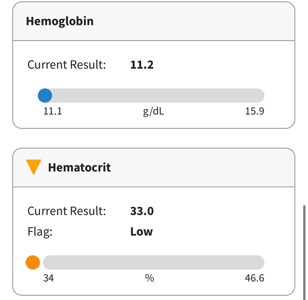This screenshot has height=300, width=308.
Task: Click the Hematocrit upper limit 46.6
Action: tap(254, 278)
